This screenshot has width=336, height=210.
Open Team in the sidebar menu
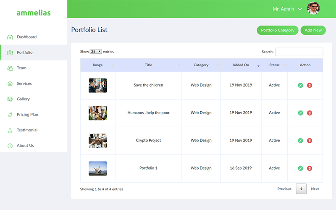point(34,68)
